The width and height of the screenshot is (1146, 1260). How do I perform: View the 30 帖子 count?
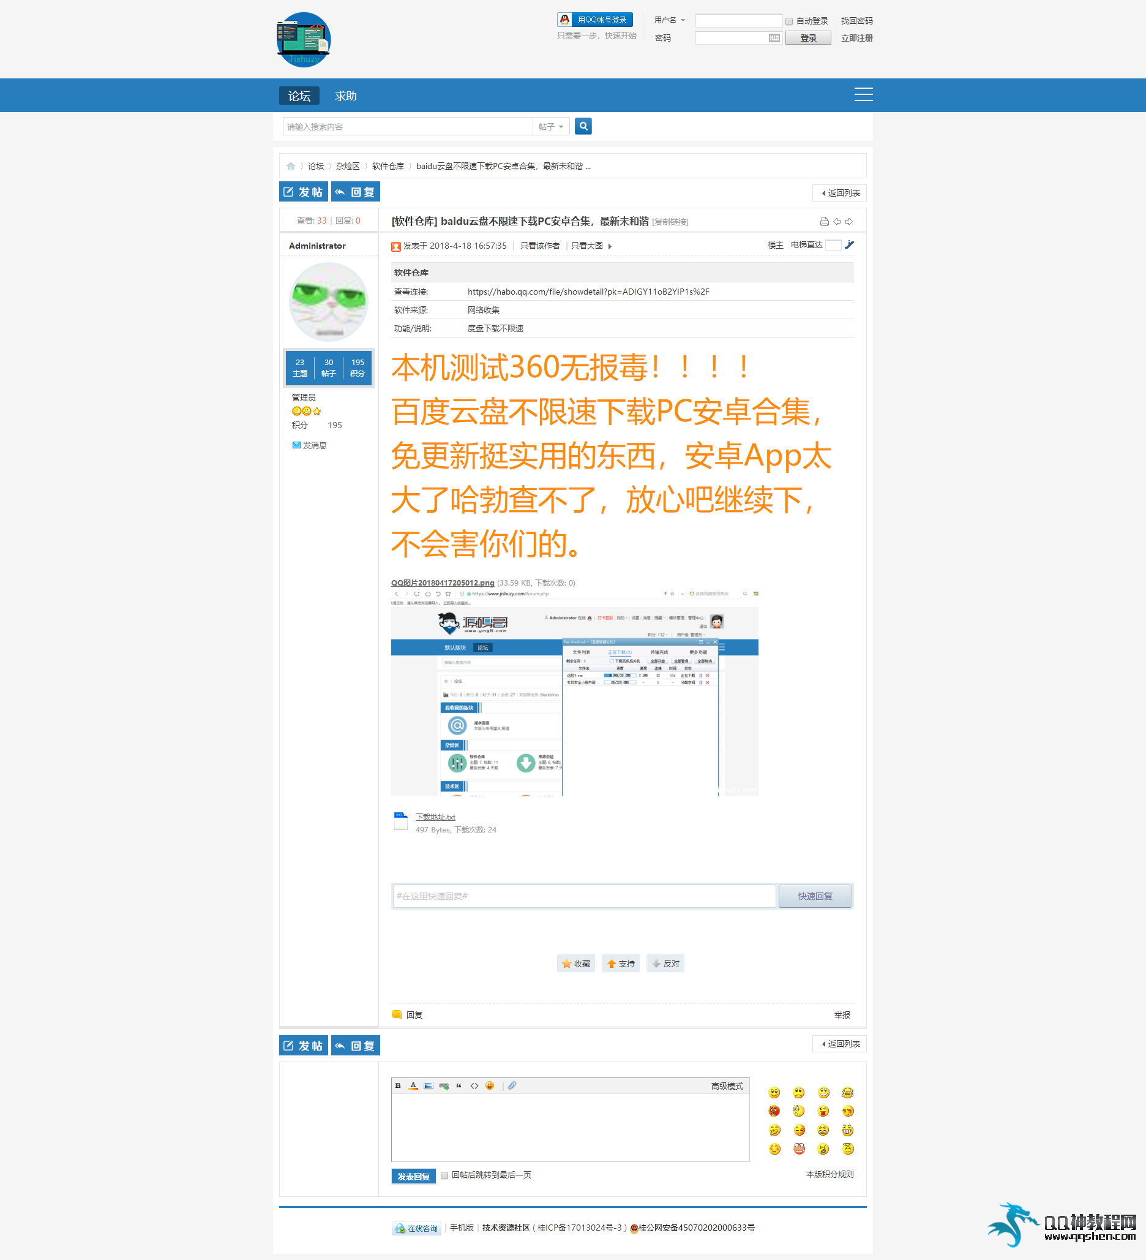329,368
